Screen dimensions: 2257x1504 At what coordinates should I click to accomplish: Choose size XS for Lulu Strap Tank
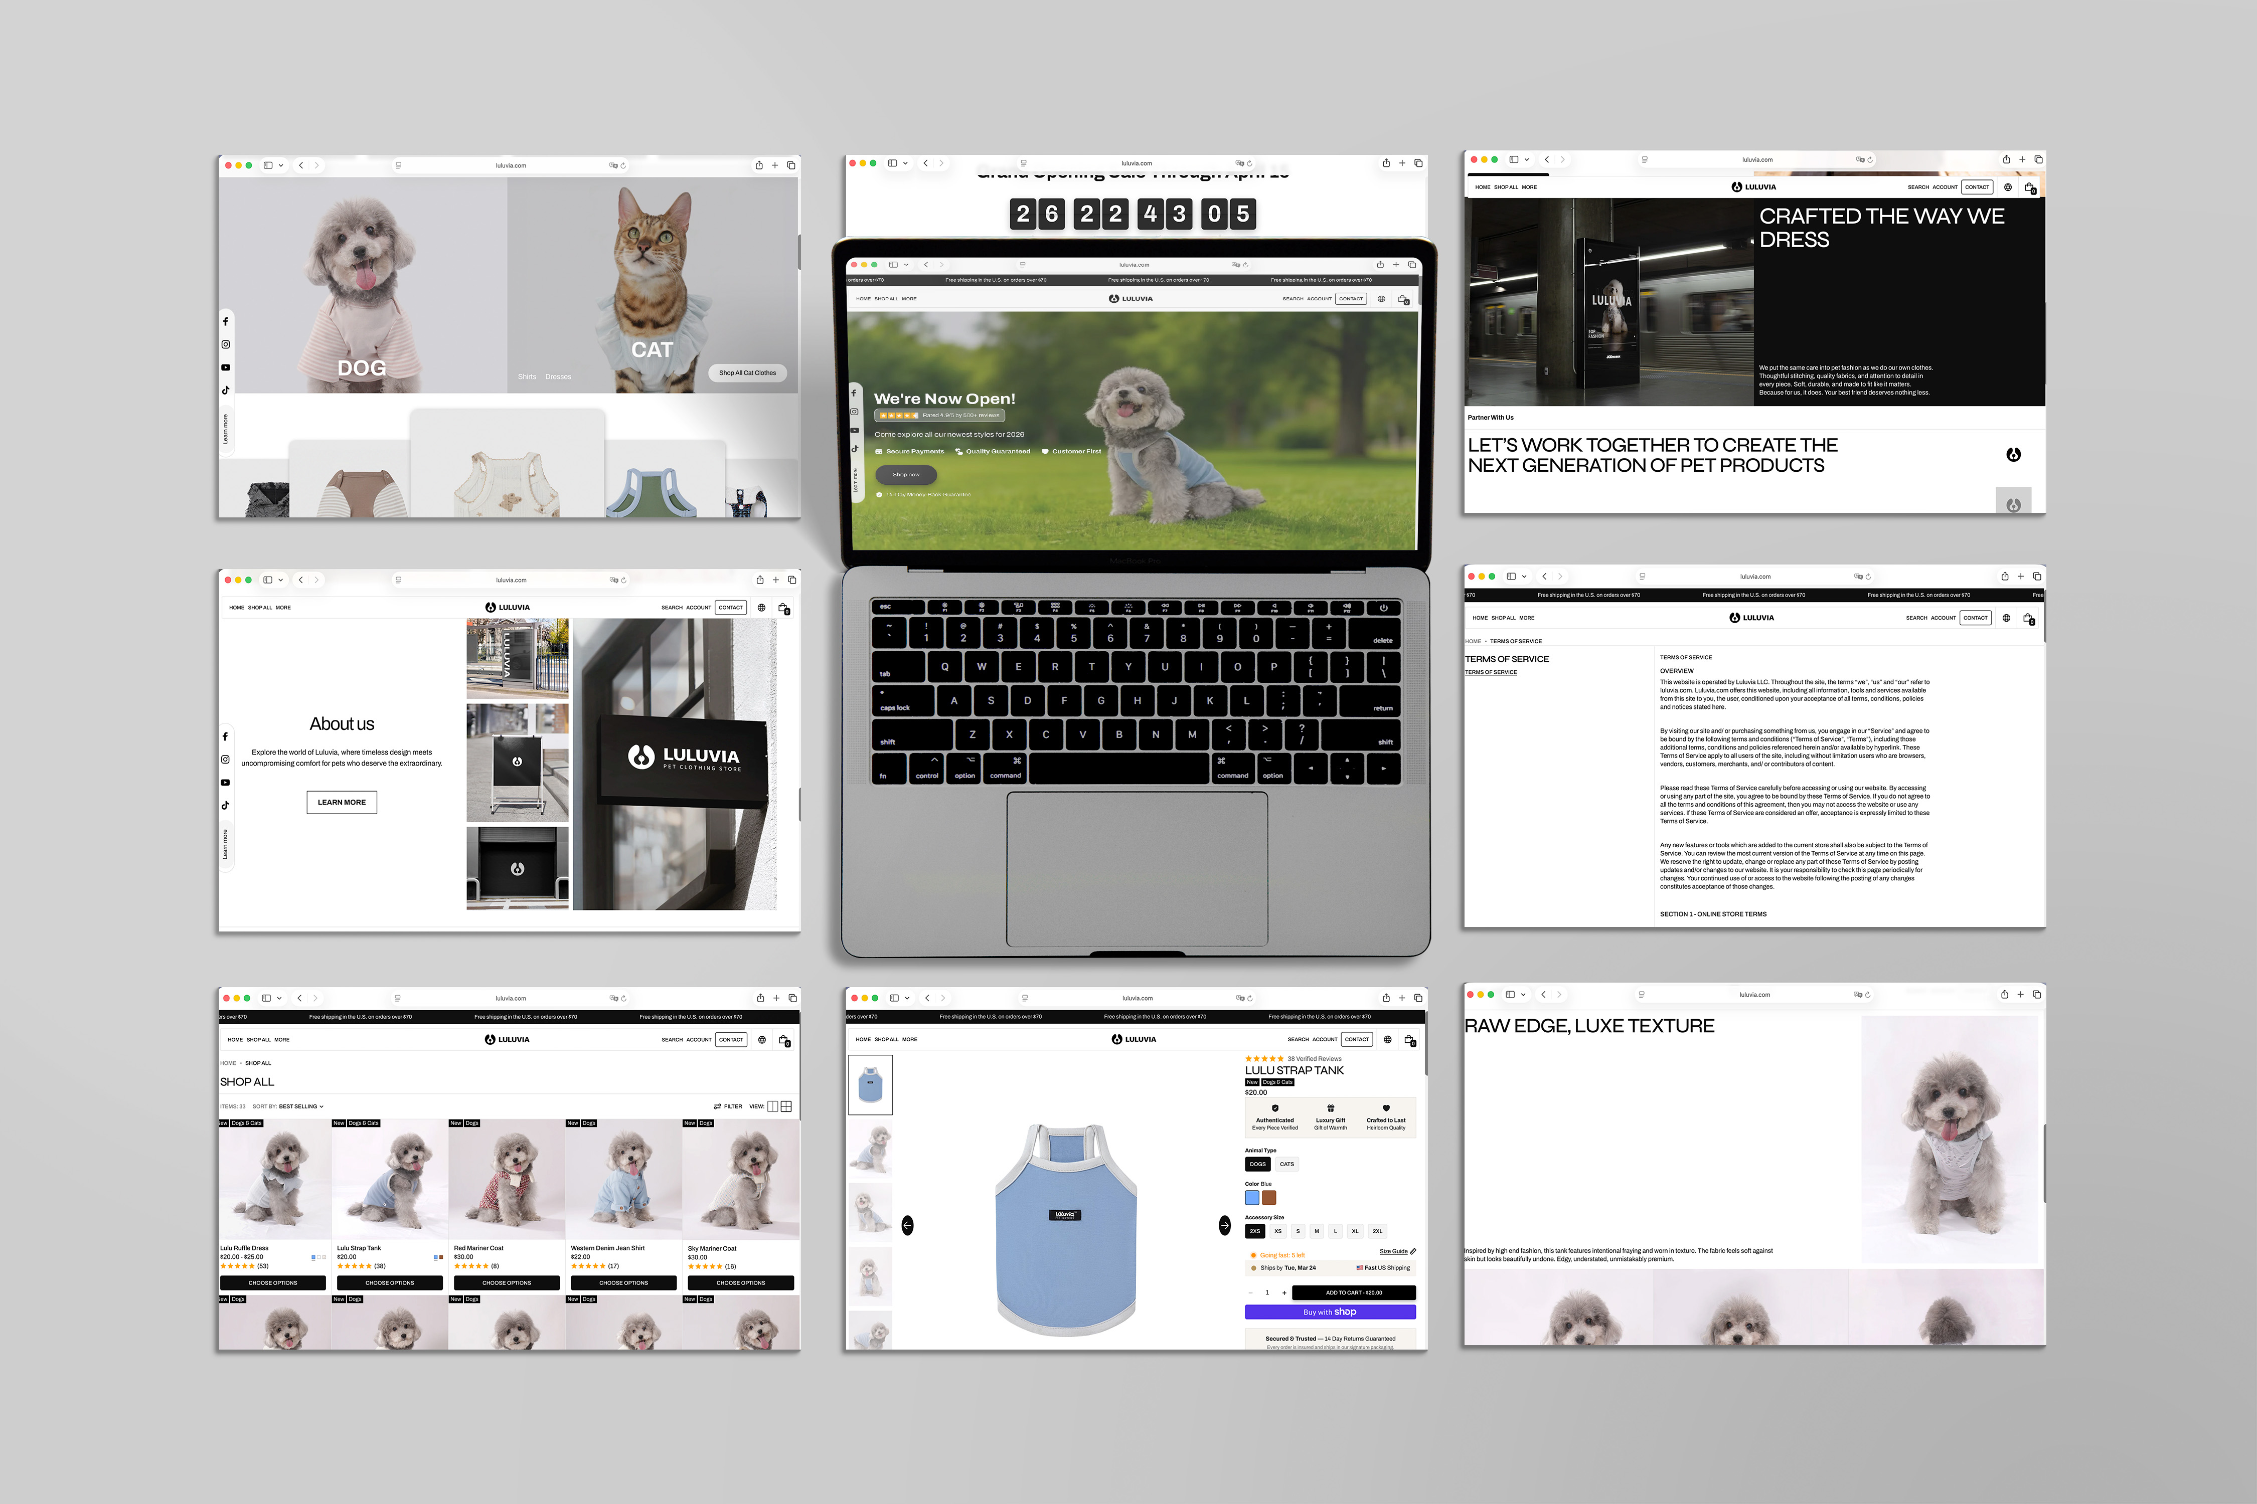coord(1277,1231)
